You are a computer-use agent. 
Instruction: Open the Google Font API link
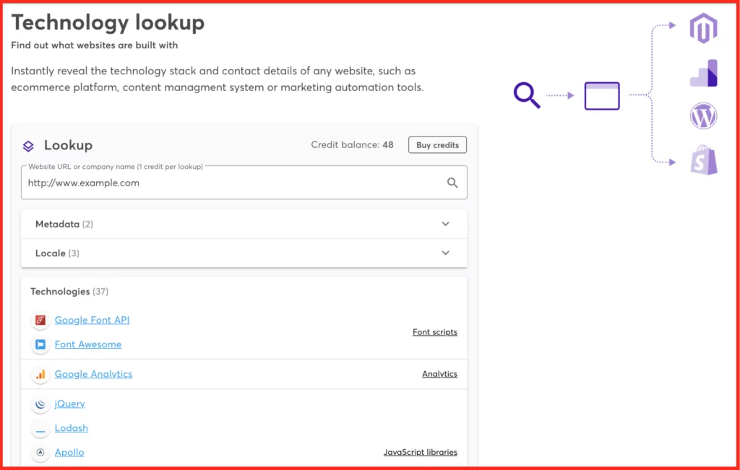pos(92,320)
